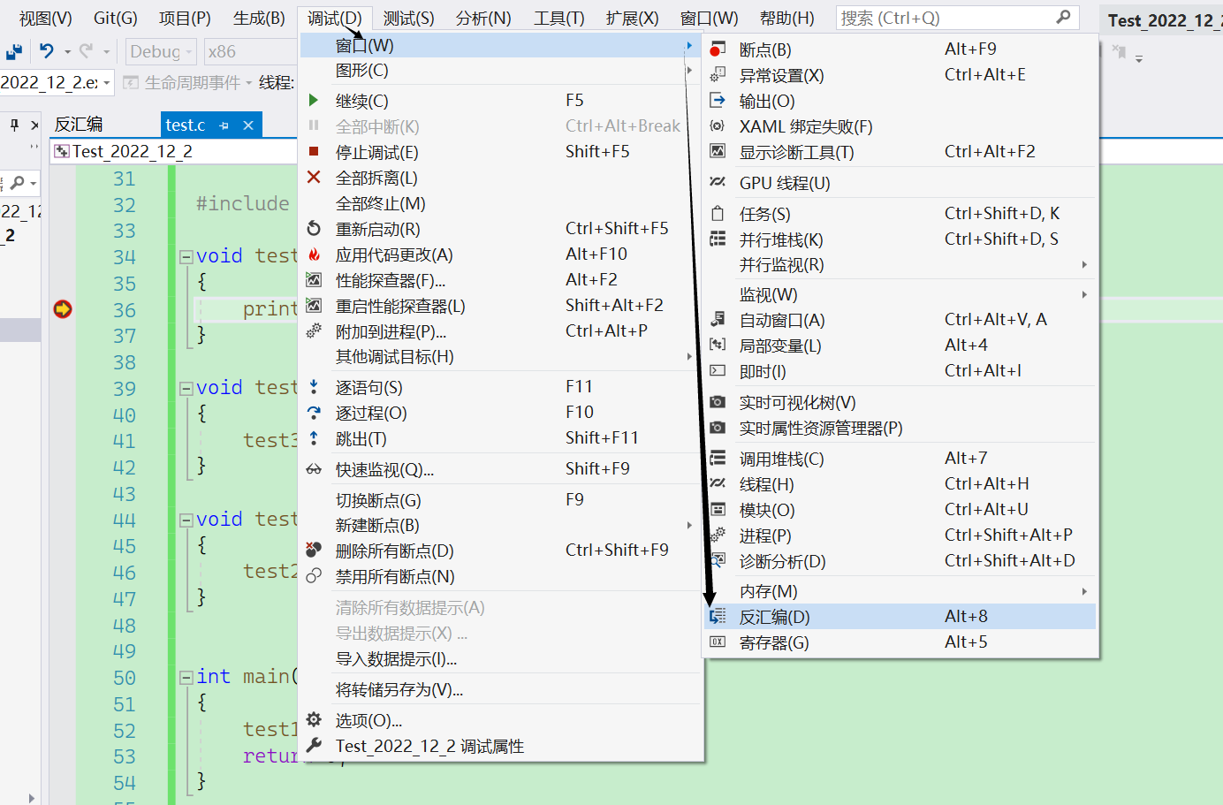Click the XAML binding failures (XAML 绑定失败) icon
This screenshot has height=805, width=1223.
(718, 126)
